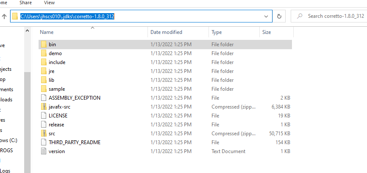Screen dimensions: 367x173
Task: Click the version text document icon
Action: click(44, 151)
